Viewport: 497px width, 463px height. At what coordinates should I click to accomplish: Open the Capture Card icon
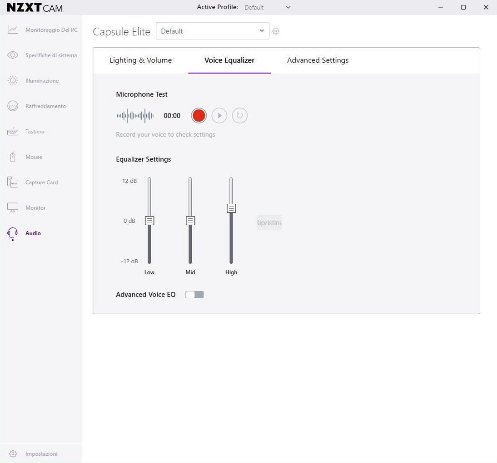coord(13,182)
